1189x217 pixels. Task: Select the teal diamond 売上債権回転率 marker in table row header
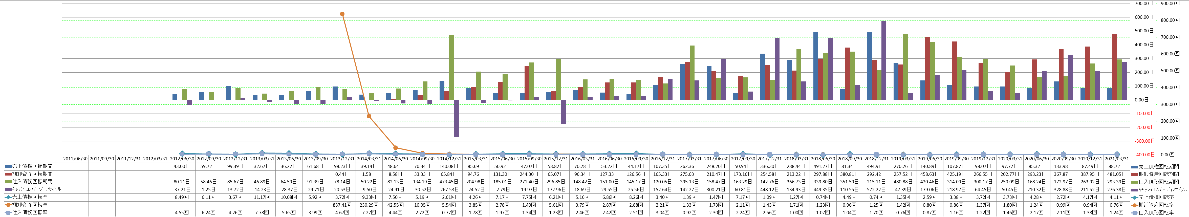tap(8, 197)
